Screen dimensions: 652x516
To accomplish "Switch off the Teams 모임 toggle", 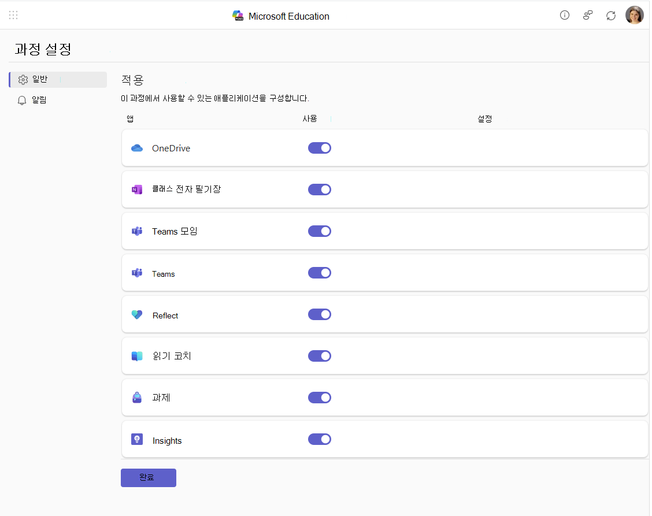I will click(x=319, y=231).
